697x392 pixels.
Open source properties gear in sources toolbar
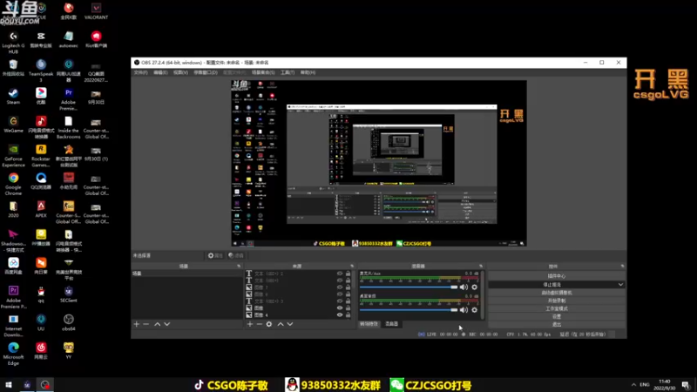(x=269, y=324)
